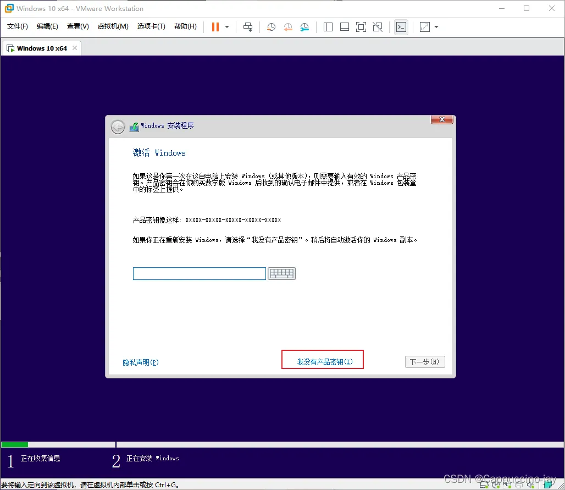The width and height of the screenshot is (565, 490).
Task: Open the 编辑(E) menu
Action: click(x=47, y=26)
